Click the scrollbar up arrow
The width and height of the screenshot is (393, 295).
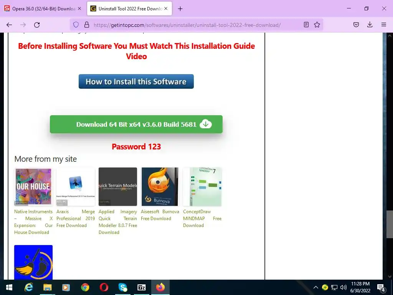(x=390, y=36)
